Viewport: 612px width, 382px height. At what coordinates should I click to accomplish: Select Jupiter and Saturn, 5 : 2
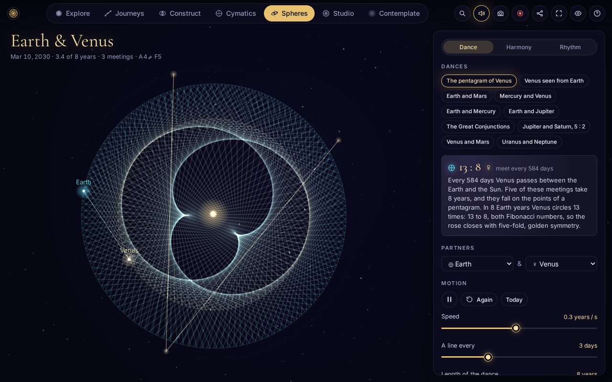click(x=554, y=127)
